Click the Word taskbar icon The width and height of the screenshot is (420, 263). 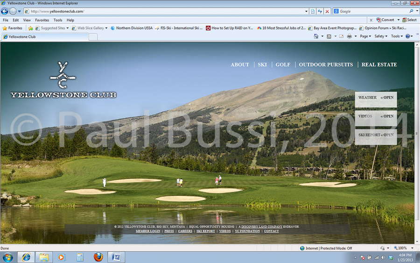(116, 257)
